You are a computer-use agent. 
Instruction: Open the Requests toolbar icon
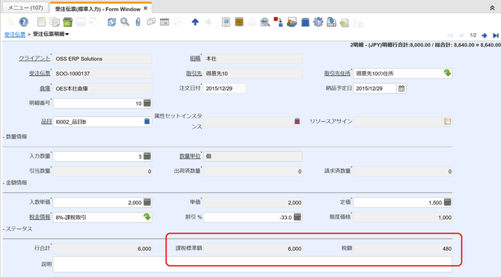pyautogui.click(x=292, y=22)
